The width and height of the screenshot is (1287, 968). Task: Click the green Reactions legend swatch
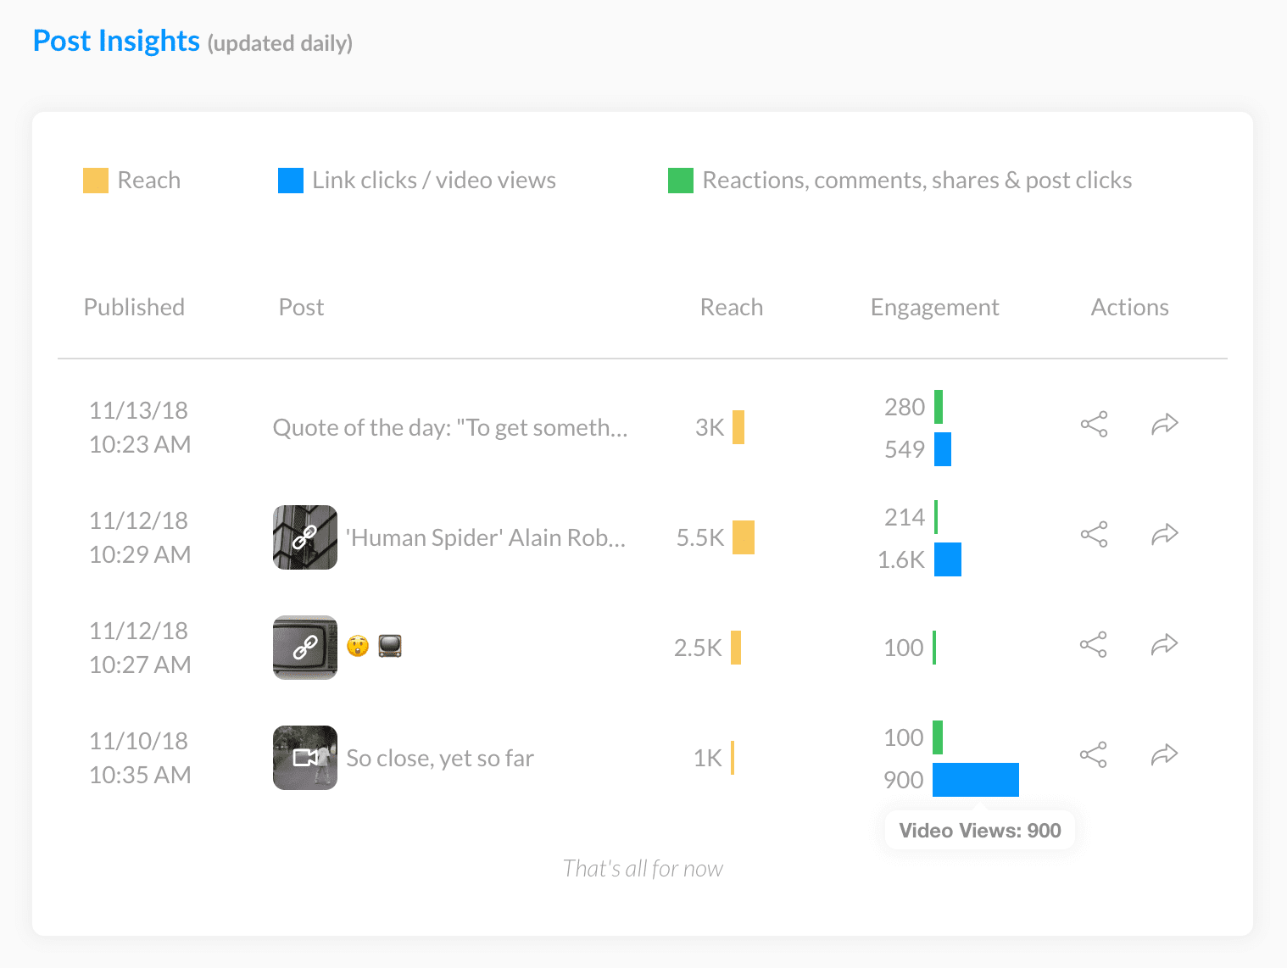pyautogui.click(x=681, y=181)
